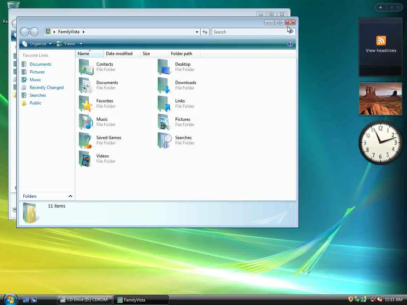Open the Views dropdown arrow
Image resolution: width=407 pixels, height=305 pixels.
click(81, 44)
